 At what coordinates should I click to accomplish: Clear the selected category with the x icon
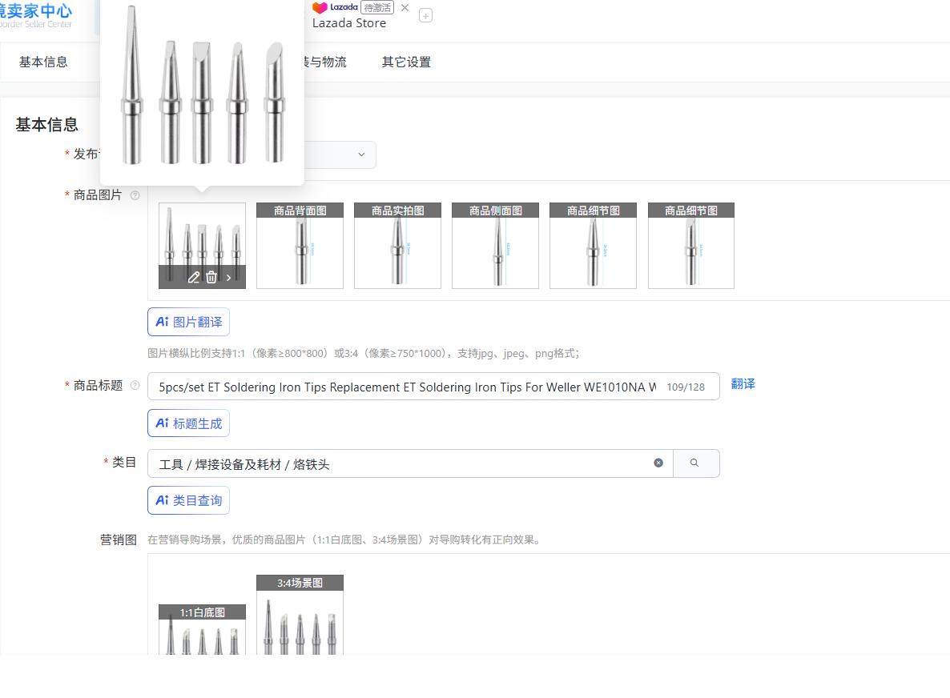658,463
